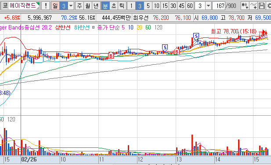Click the 76,200 ask price
Image resolution: width=271 pixels, height=165 pixels.
tap(161, 18)
